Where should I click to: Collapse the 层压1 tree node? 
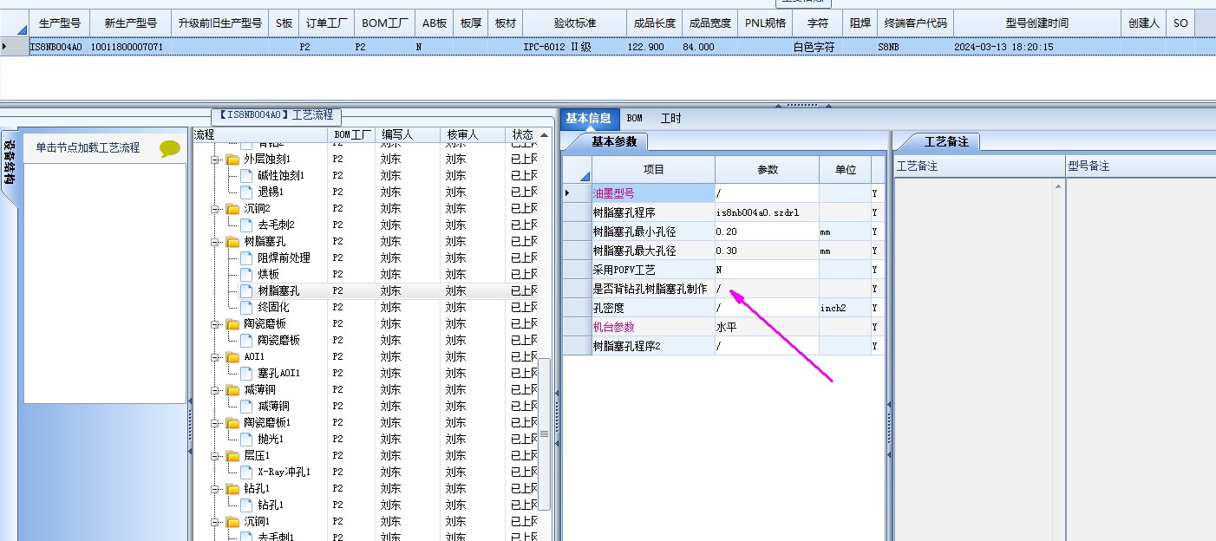pyautogui.click(x=216, y=456)
